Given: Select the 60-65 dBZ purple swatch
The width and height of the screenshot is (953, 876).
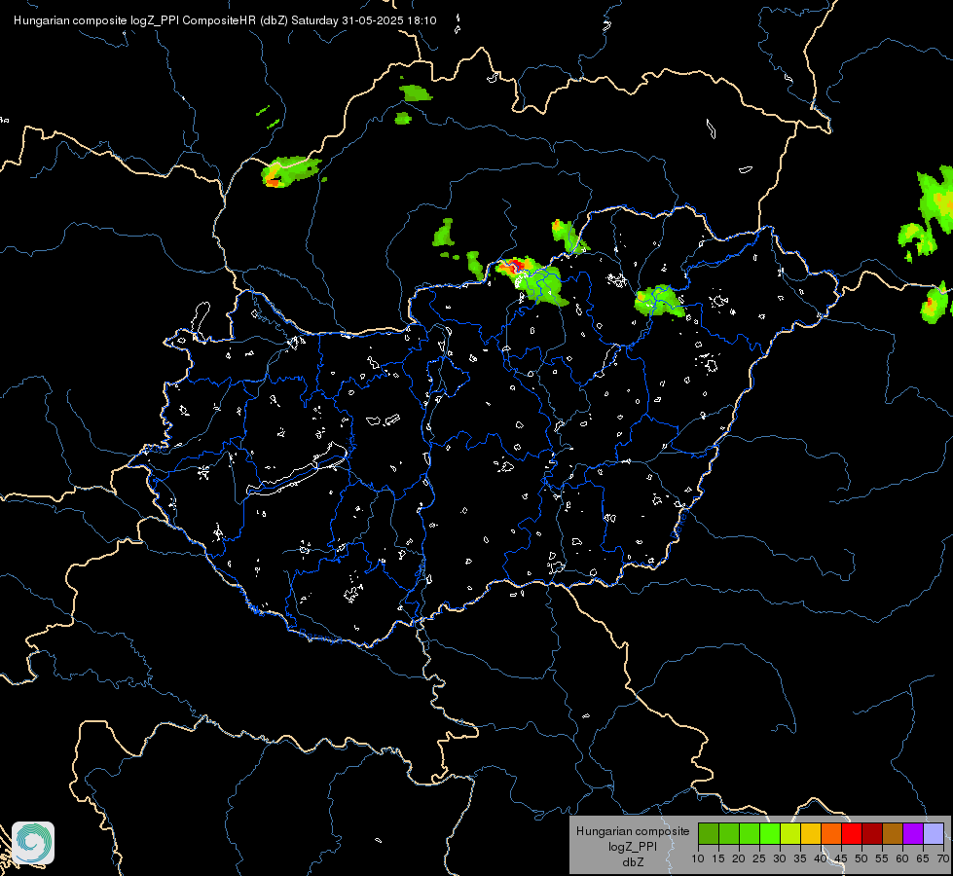Looking at the screenshot, I should 913,833.
